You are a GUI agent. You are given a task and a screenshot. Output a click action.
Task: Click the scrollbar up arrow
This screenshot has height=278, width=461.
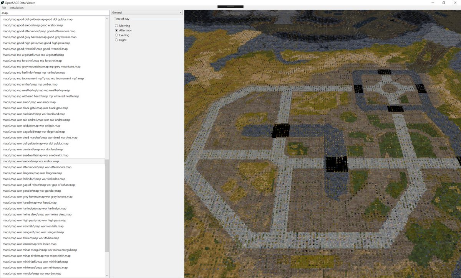[x=107, y=18]
